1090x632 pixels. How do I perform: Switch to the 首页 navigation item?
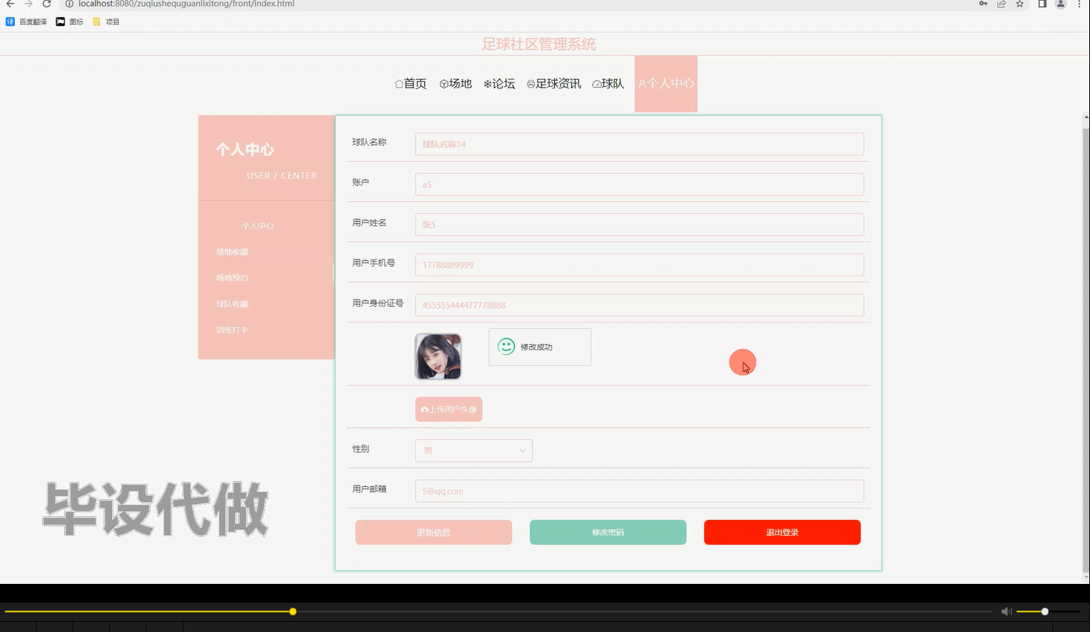coord(411,83)
